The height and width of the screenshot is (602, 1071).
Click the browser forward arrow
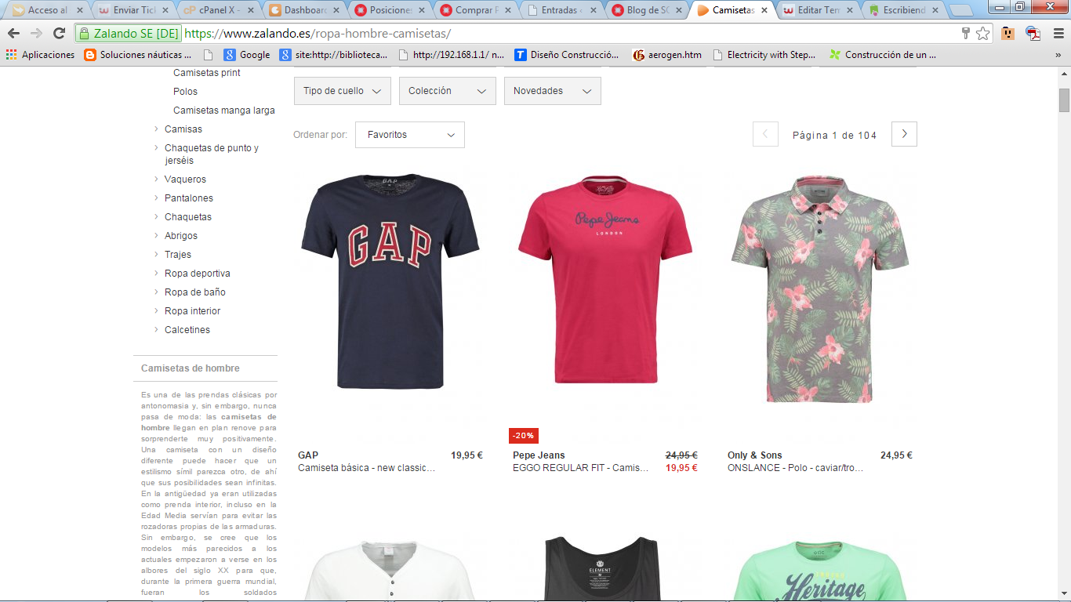click(x=36, y=34)
